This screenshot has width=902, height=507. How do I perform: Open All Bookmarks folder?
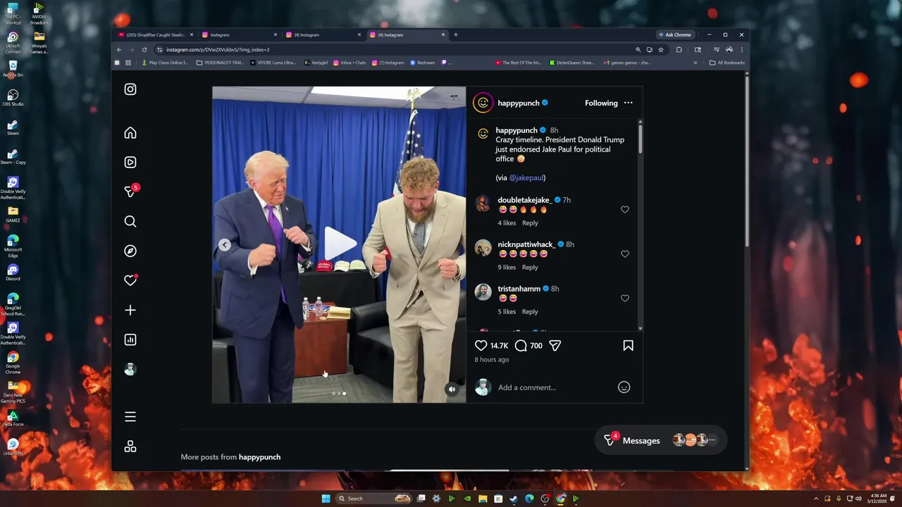(727, 63)
